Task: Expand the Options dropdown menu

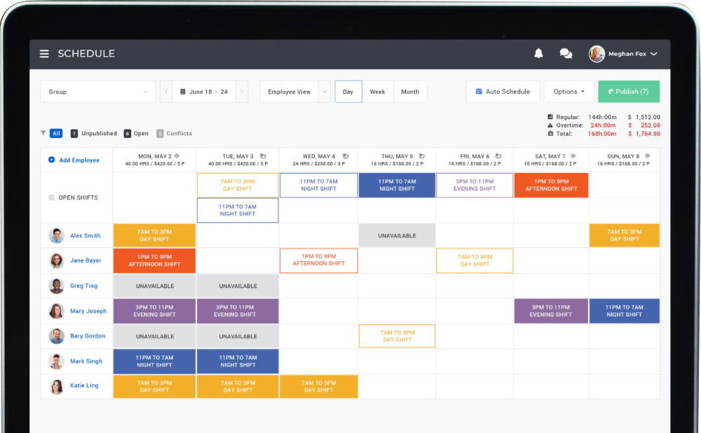Action: (x=569, y=92)
